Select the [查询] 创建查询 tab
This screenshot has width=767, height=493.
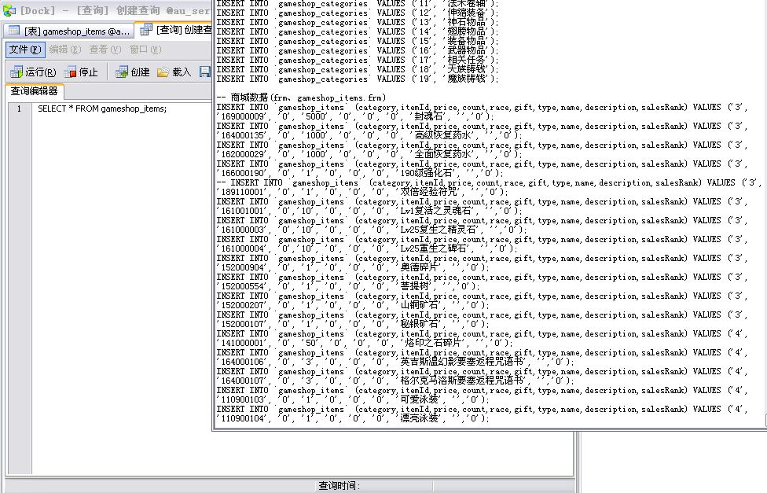tap(177, 31)
